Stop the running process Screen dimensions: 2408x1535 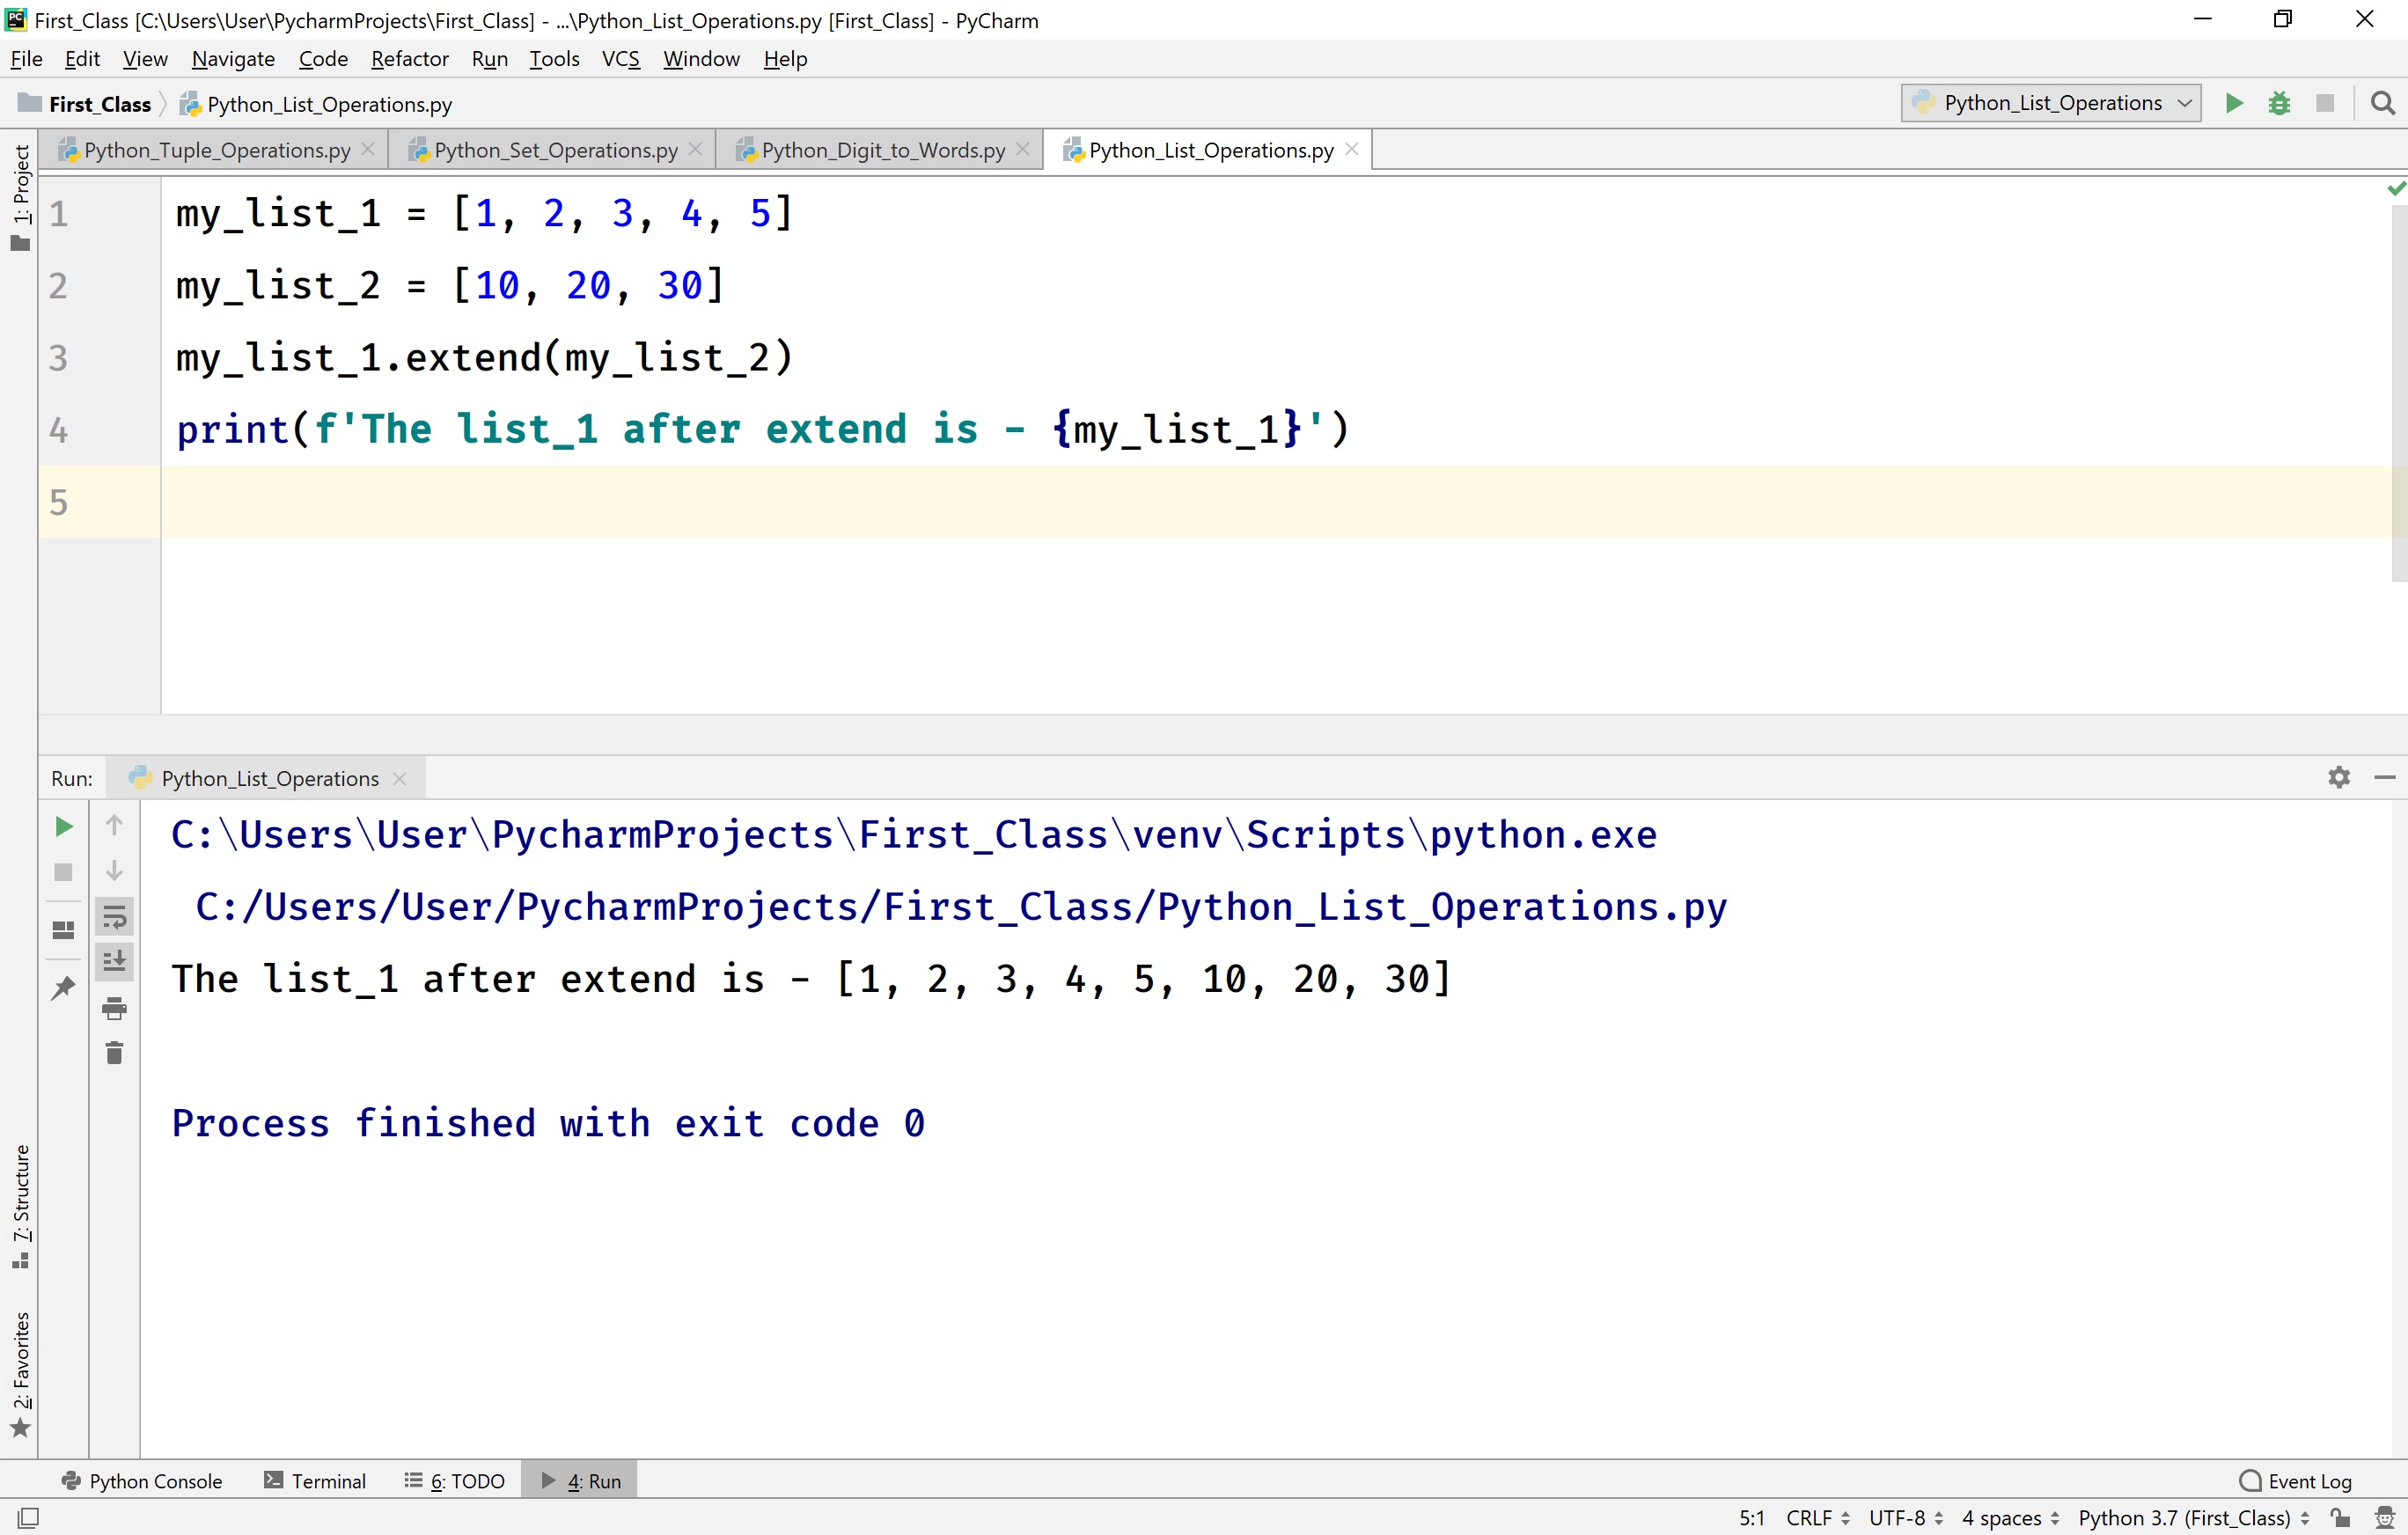[x=63, y=872]
